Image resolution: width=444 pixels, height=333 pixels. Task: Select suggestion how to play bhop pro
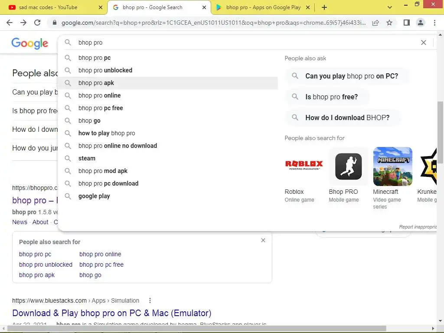(x=168, y=133)
